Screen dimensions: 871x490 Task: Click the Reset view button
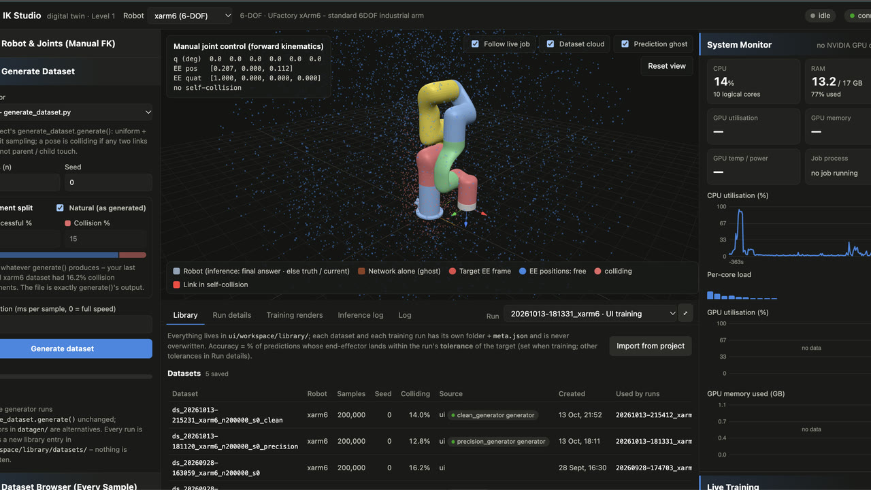point(667,66)
